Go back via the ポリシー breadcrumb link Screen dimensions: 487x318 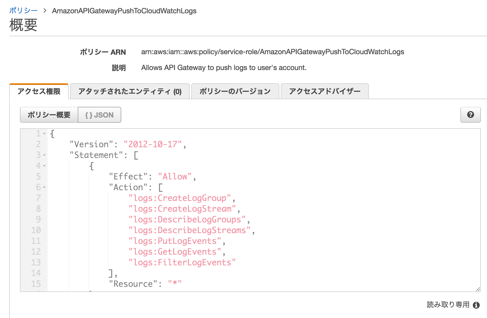24,11
